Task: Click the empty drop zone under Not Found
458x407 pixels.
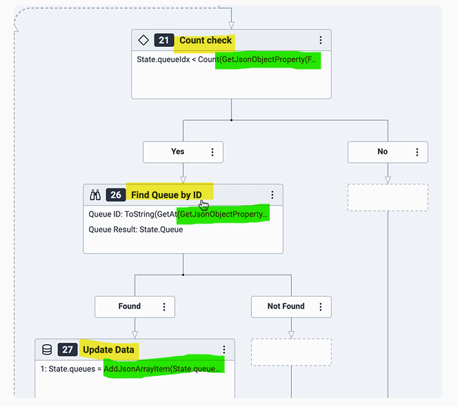Action: 291,352
